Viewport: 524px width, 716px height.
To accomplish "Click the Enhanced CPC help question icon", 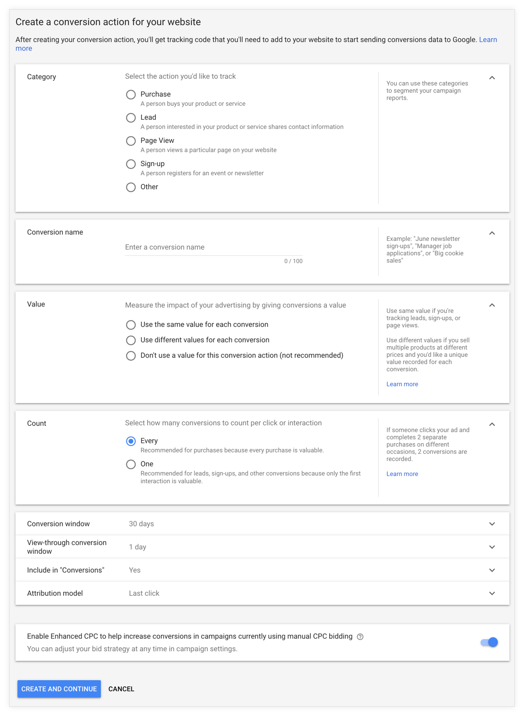I will [360, 637].
